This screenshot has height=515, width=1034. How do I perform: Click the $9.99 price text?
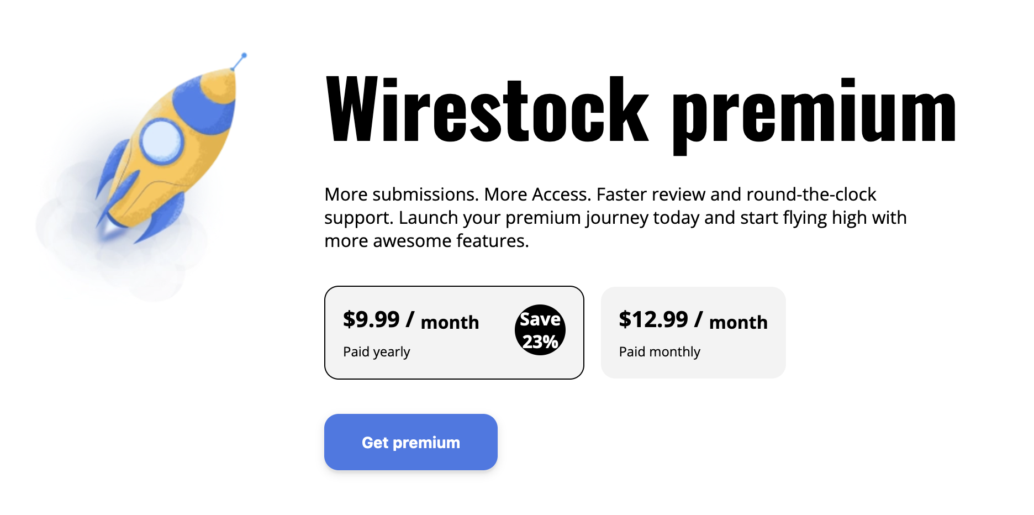click(x=372, y=319)
